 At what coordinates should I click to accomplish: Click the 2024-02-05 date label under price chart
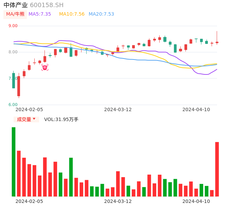29,109
